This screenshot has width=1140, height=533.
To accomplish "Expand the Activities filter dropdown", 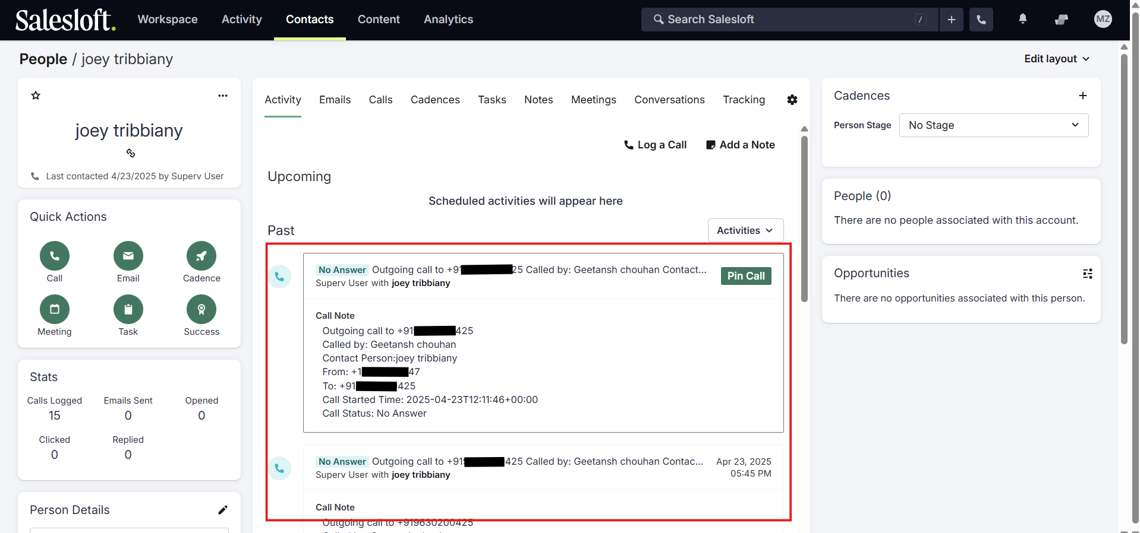I will pos(745,230).
